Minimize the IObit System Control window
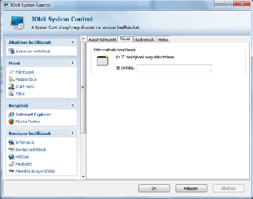Image resolution: width=253 pixels, height=199 pixels. tap(219, 4)
